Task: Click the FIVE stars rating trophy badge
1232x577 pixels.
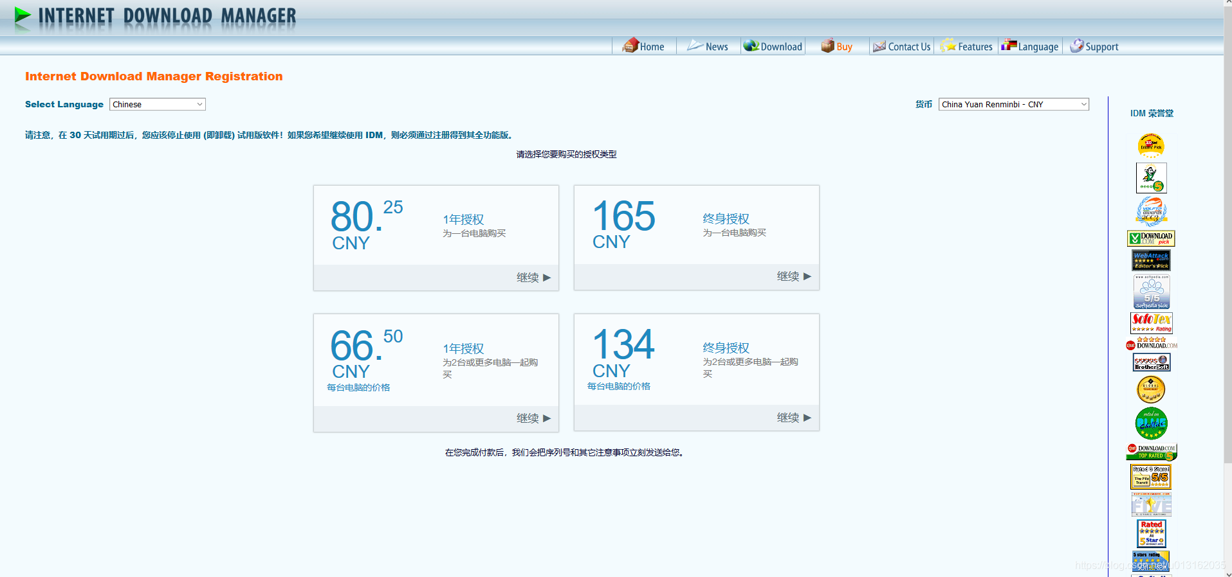Action: (1151, 504)
